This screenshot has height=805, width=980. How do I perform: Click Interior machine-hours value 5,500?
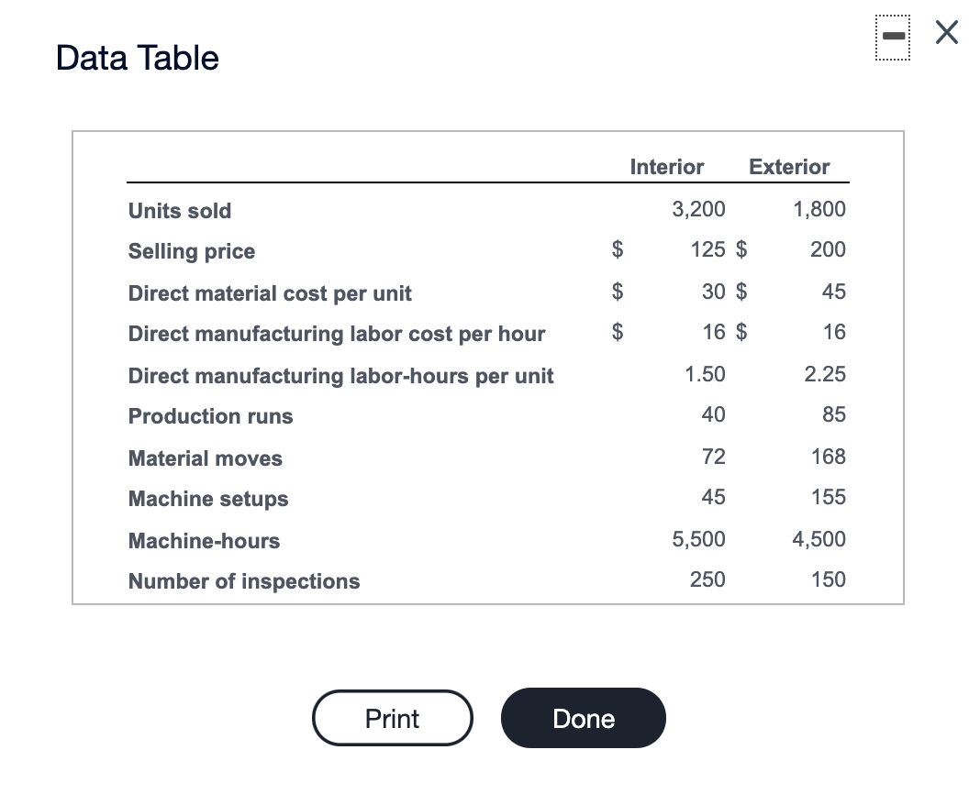coord(698,539)
